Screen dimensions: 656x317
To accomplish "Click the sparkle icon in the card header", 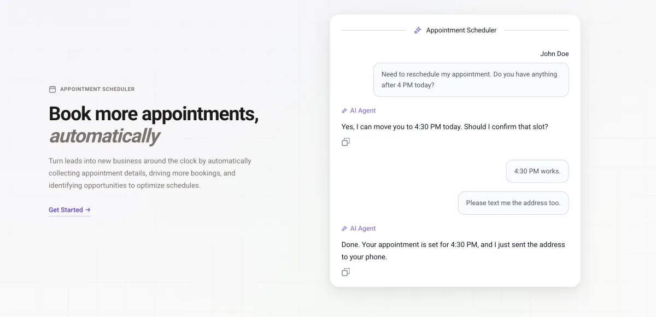I will [418, 31].
